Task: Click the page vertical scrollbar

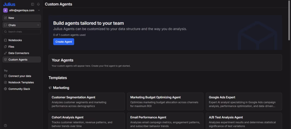Action: pos(289,20)
